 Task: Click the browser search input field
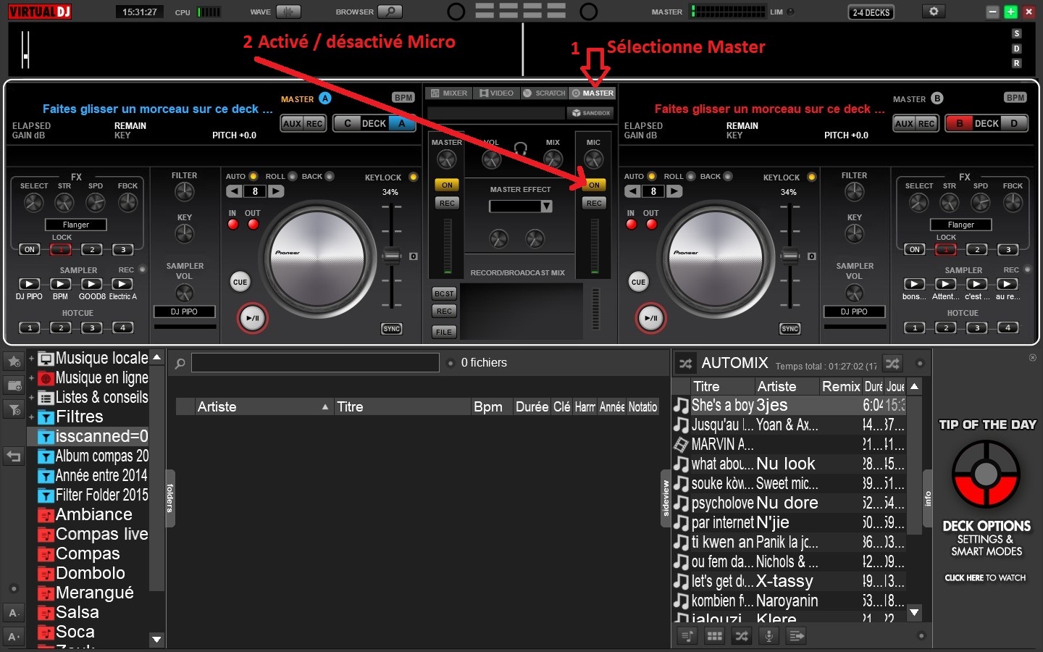tap(315, 363)
